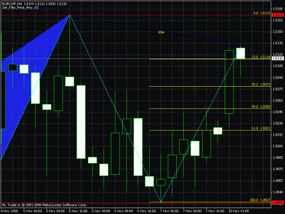Click the .854 ratio label on dashed line

pos(161,32)
